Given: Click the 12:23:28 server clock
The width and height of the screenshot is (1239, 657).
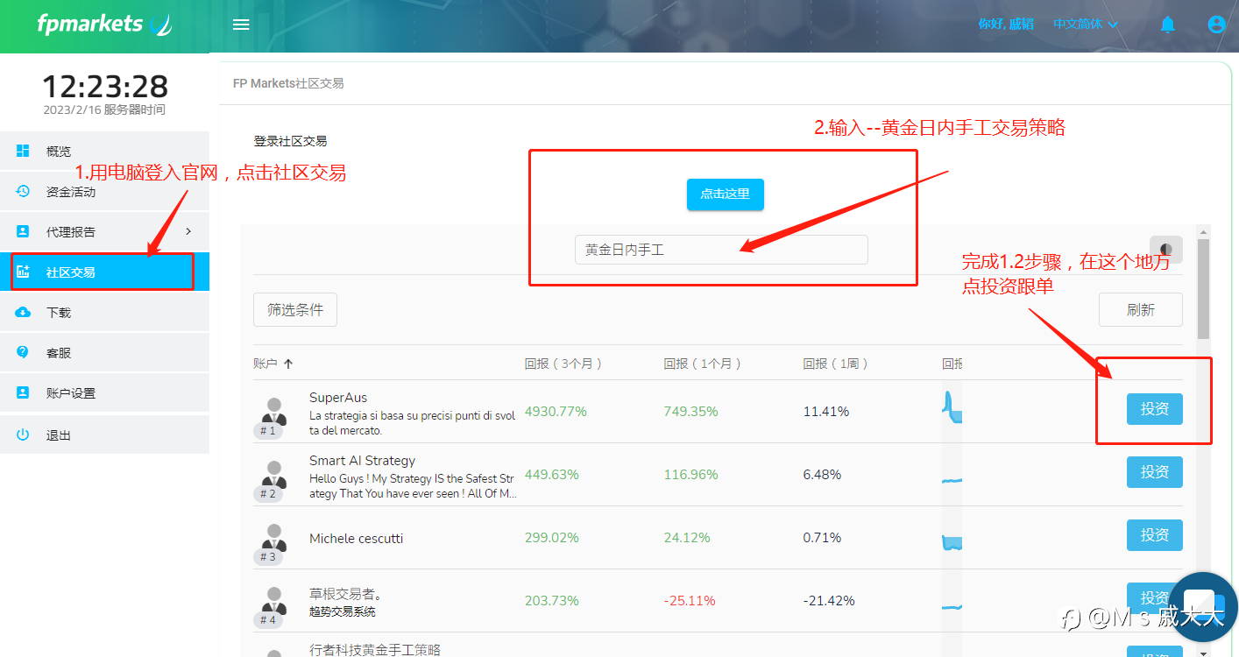Looking at the screenshot, I should pyautogui.click(x=105, y=86).
